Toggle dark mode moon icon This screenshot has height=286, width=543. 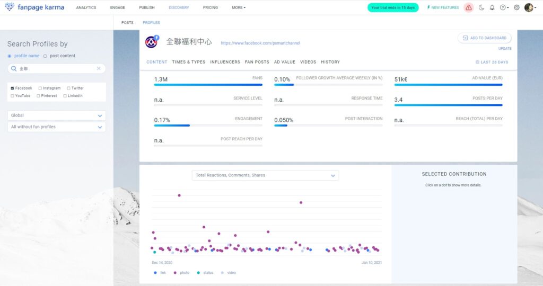pyautogui.click(x=481, y=7)
